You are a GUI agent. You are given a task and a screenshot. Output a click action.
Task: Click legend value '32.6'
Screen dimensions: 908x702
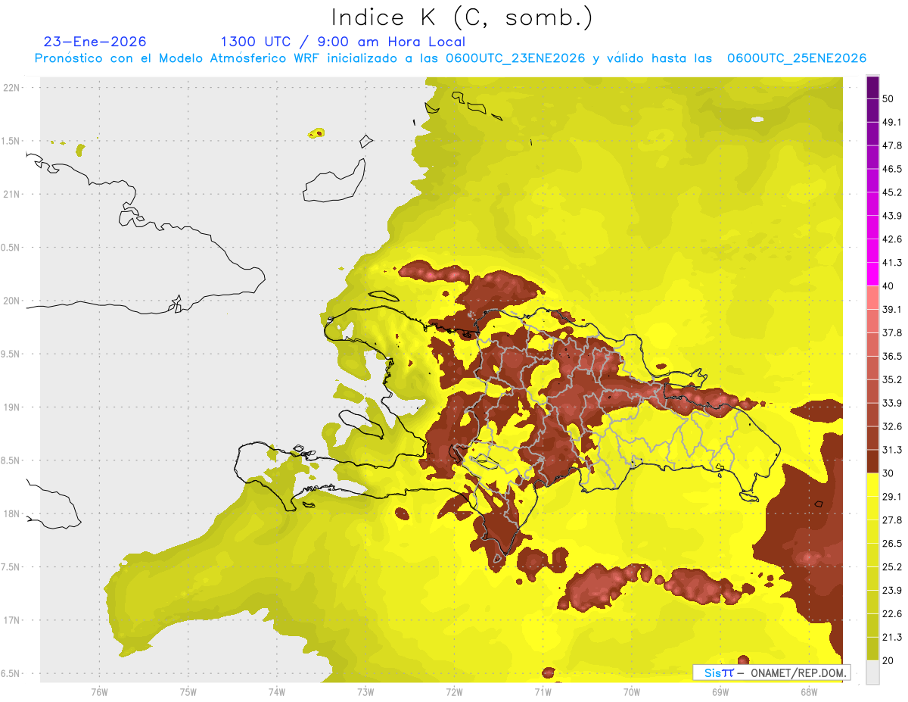coord(892,426)
